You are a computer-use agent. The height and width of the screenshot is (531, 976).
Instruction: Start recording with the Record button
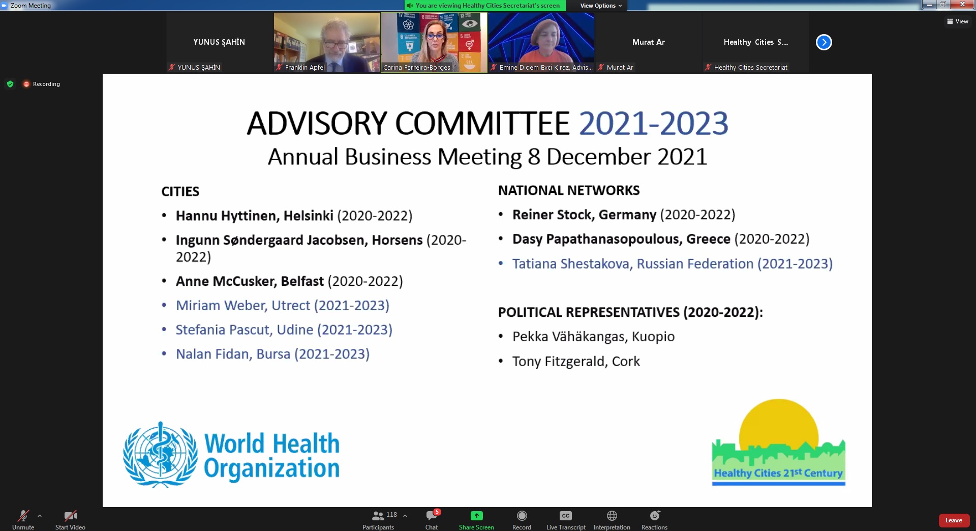pos(522,519)
